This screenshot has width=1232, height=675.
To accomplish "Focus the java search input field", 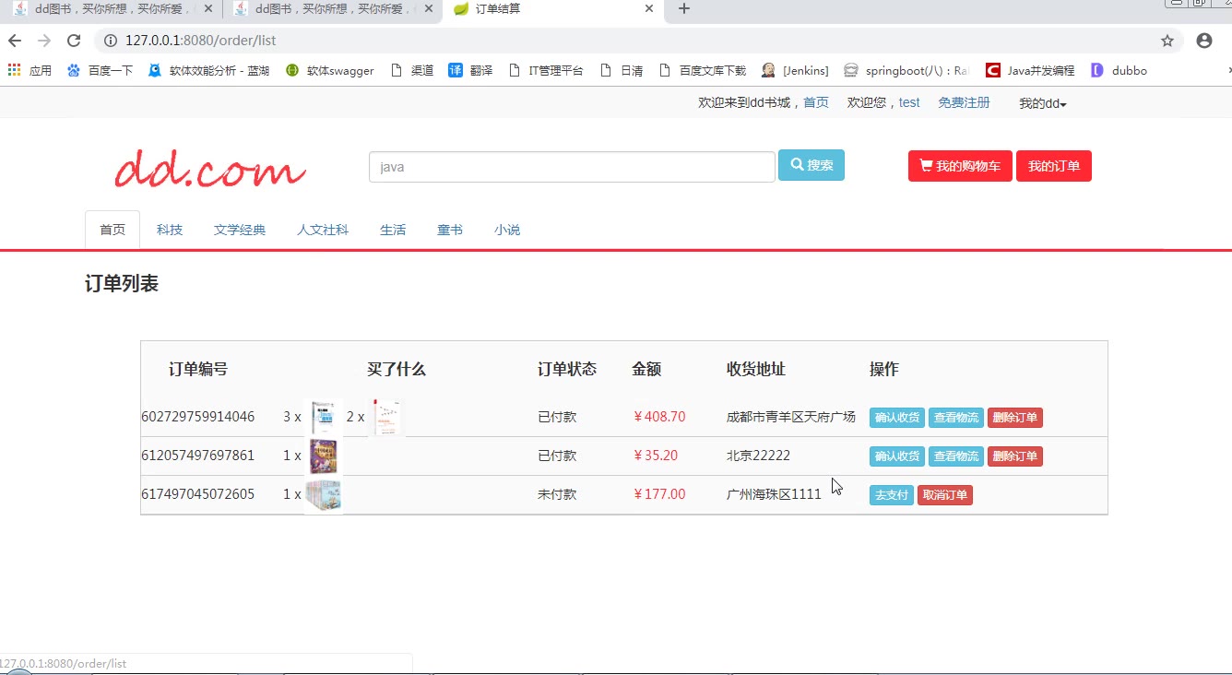I will point(572,167).
